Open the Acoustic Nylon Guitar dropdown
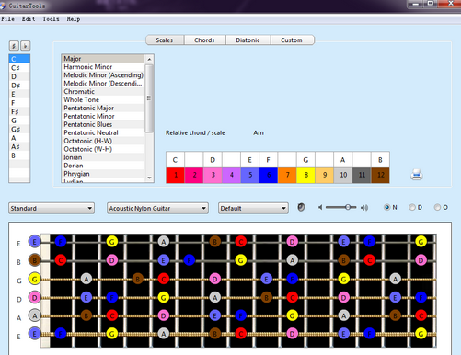Viewport: 461px width, 355px height. point(157,208)
